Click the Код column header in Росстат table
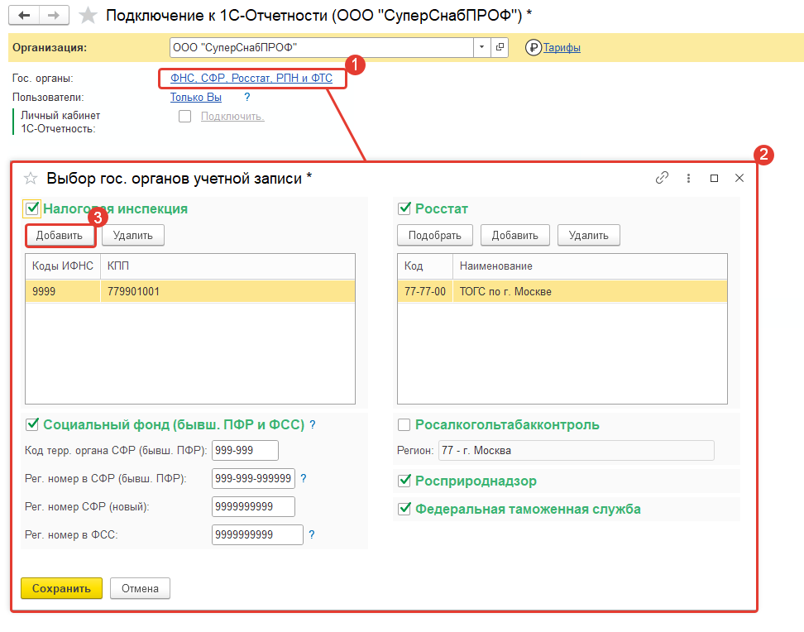 point(425,266)
